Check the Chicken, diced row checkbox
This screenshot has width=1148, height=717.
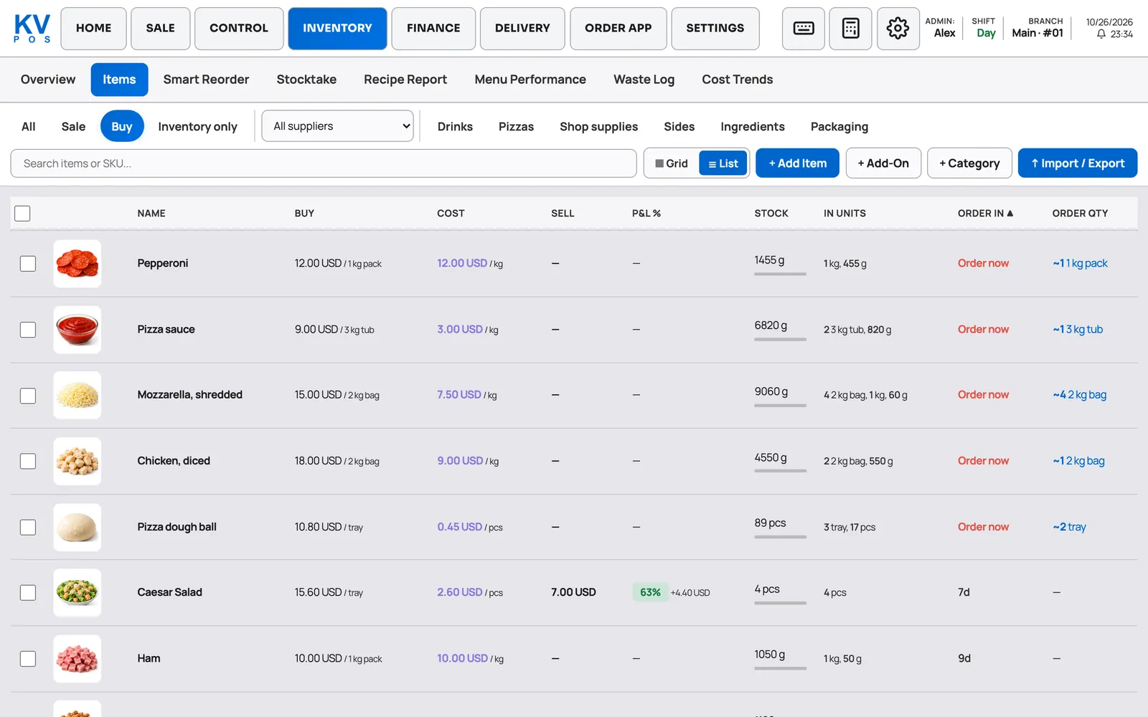coord(28,461)
